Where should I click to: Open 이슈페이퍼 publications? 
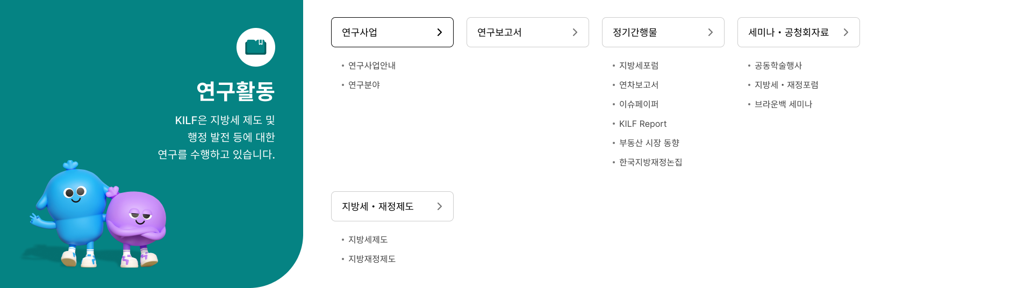(x=639, y=104)
